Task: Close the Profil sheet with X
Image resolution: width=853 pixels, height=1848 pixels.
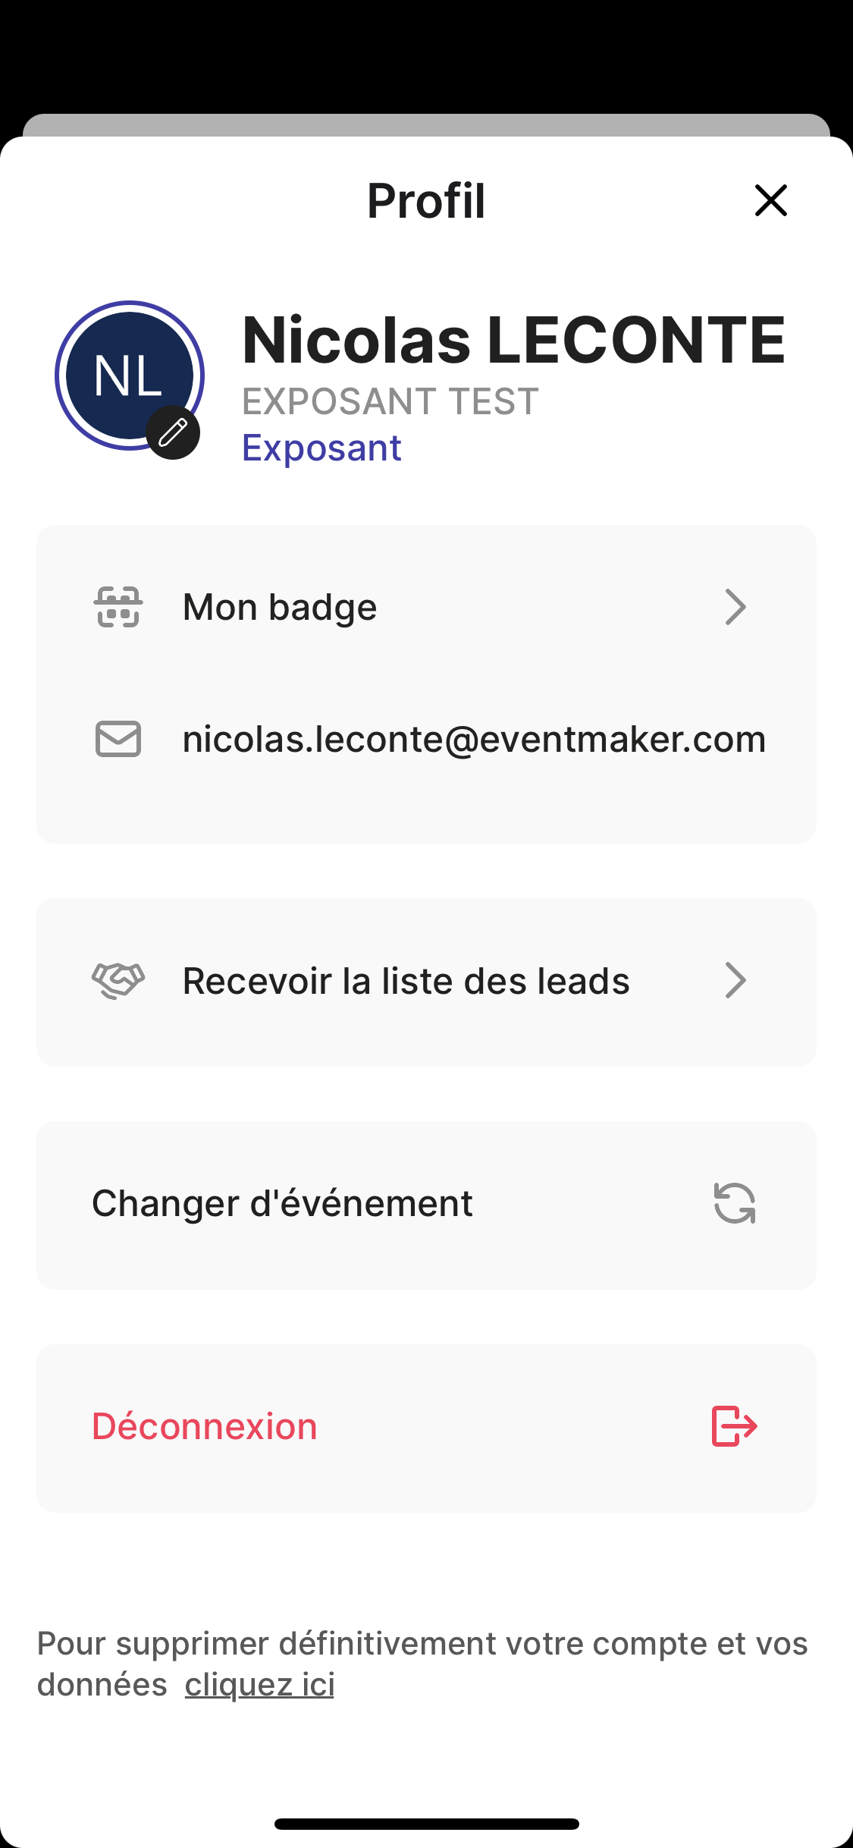Action: click(771, 200)
